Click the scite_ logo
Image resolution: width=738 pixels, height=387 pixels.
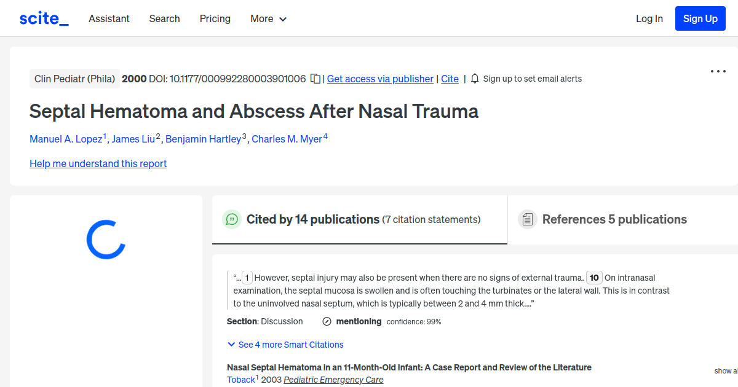point(43,18)
